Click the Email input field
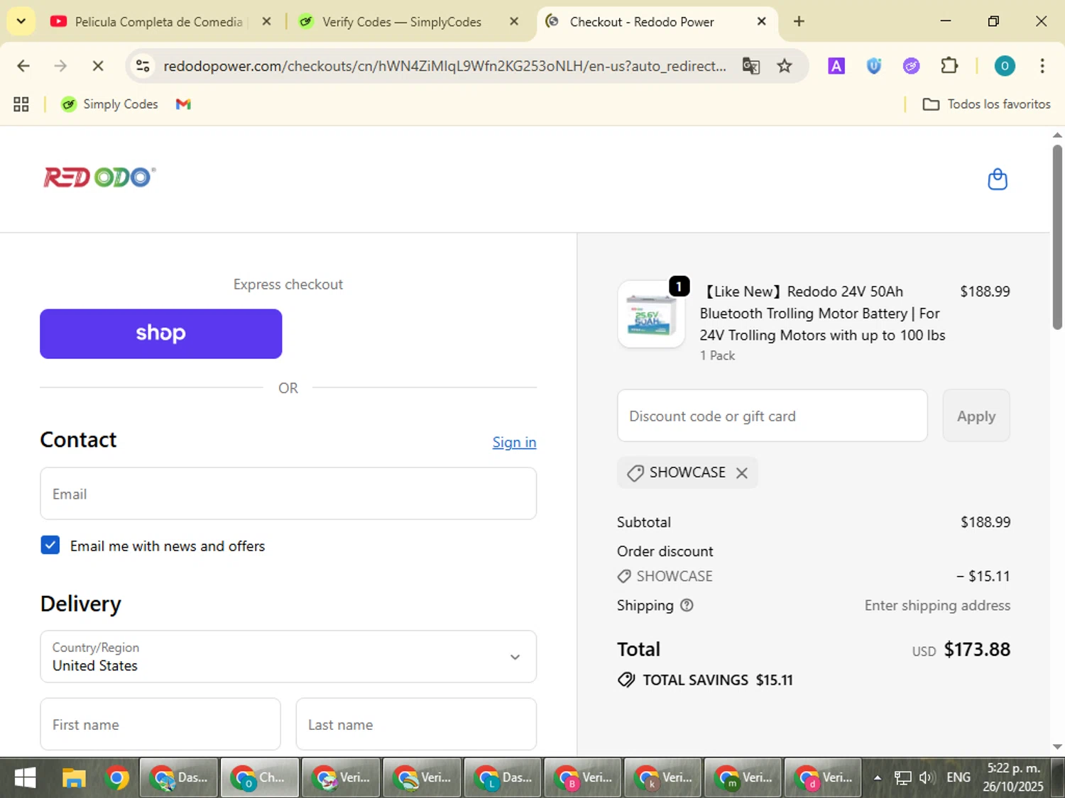This screenshot has height=798, width=1065. point(288,494)
